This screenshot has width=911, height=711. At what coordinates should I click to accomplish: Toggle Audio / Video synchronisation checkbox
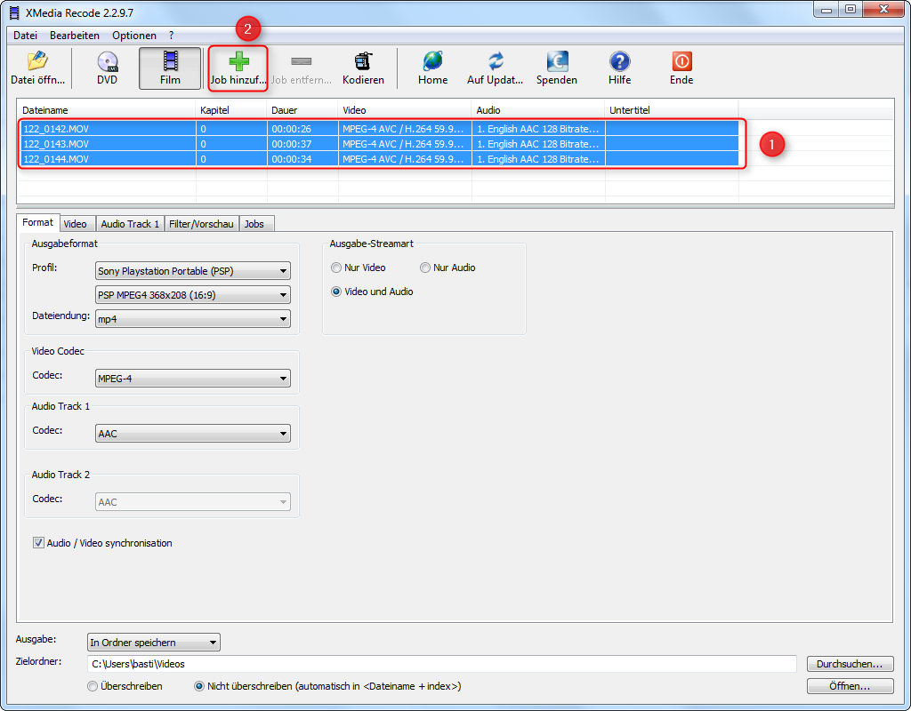coord(38,543)
